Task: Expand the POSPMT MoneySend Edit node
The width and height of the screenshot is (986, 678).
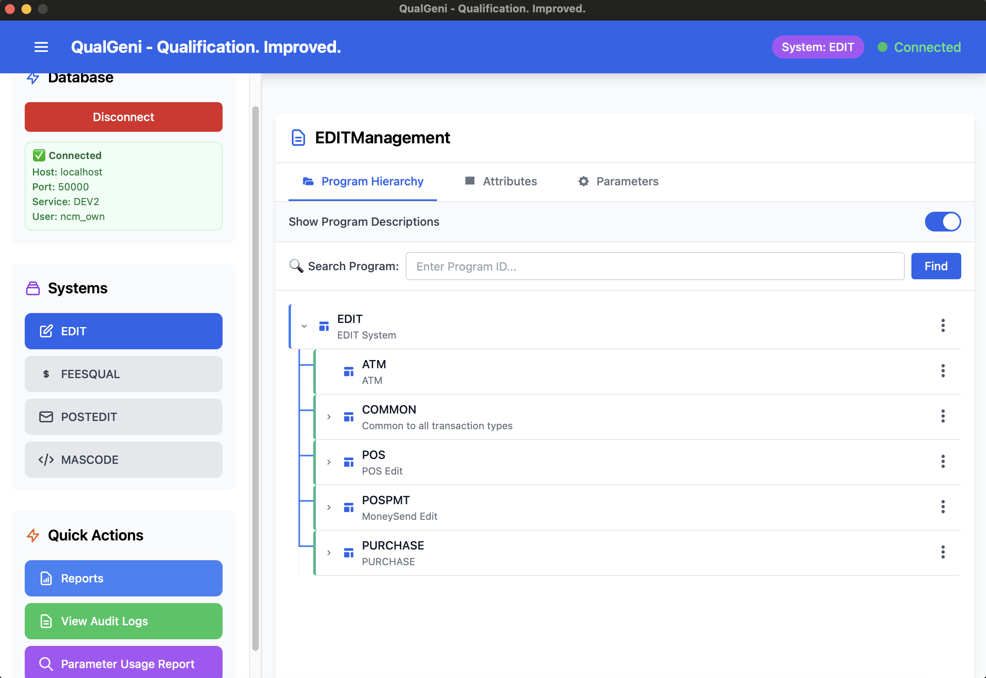Action: [x=328, y=507]
